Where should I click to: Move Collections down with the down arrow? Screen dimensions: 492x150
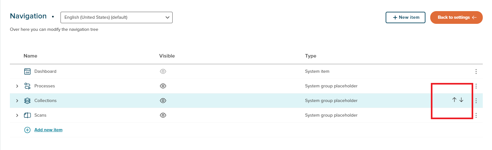(x=461, y=100)
